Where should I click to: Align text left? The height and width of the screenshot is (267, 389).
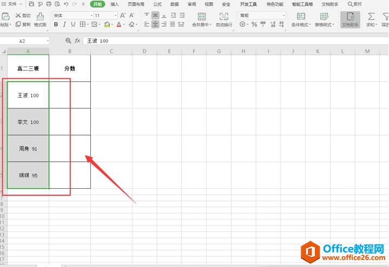pyautogui.click(x=147, y=24)
